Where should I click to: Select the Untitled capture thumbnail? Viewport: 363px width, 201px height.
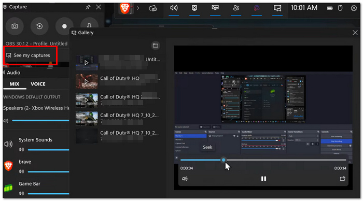point(87,63)
